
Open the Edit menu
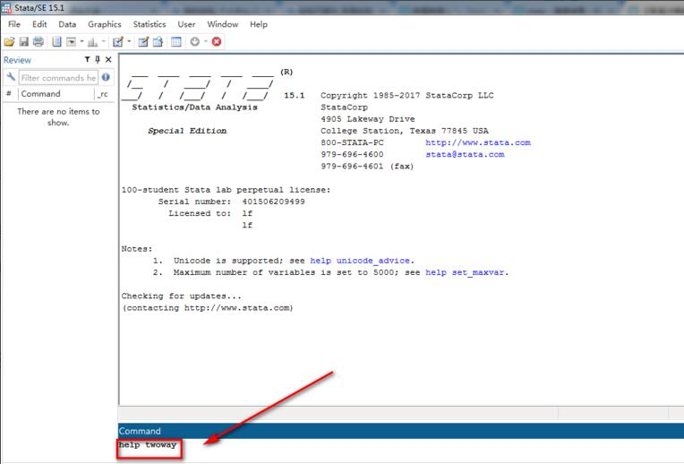pos(39,24)
